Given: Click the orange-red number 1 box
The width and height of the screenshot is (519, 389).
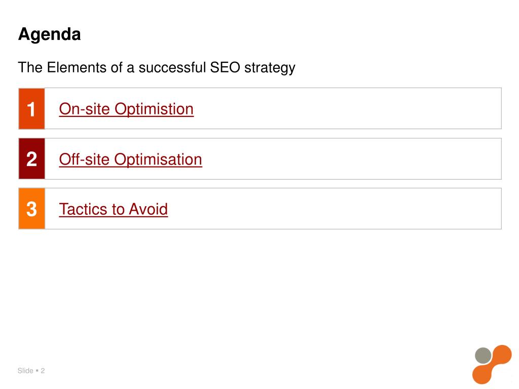Looking at the screenshot, I should tap(32, 108).
